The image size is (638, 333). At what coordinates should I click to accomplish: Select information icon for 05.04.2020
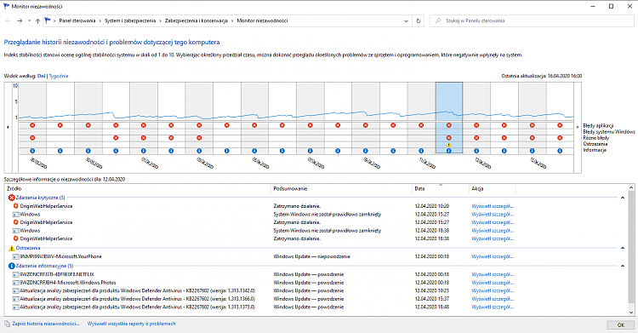coord(254,151)
